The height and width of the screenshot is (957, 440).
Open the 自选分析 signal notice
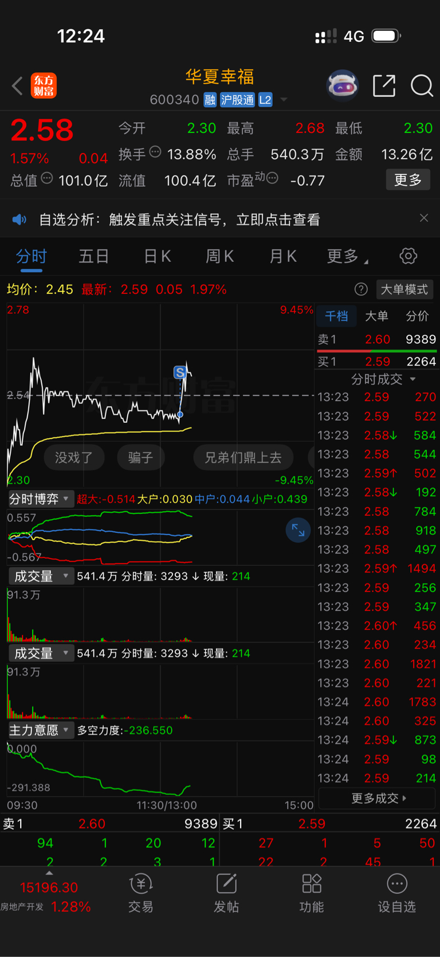(179, 219)
